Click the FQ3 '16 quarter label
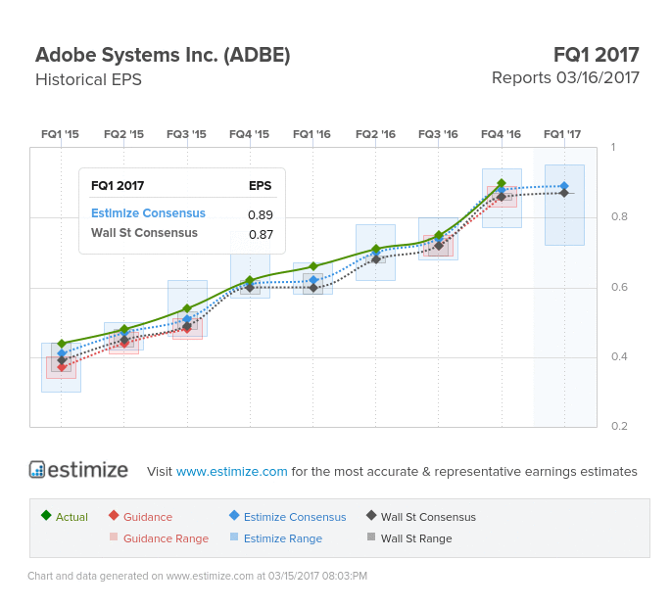This screenshot has width=671, height=607. 438,134
